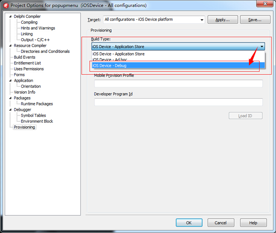Select iOS Device - Ad hoc option

tap(178, 59)
